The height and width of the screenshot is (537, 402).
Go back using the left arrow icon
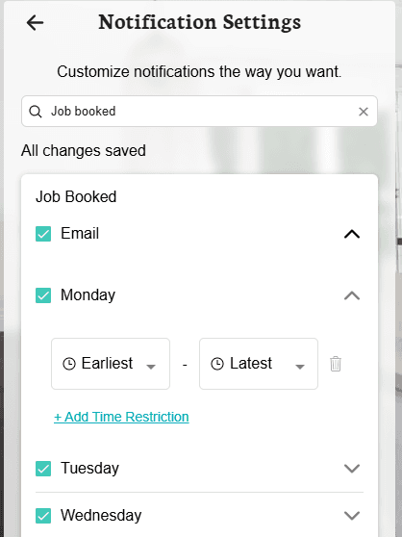pos(35,23)
